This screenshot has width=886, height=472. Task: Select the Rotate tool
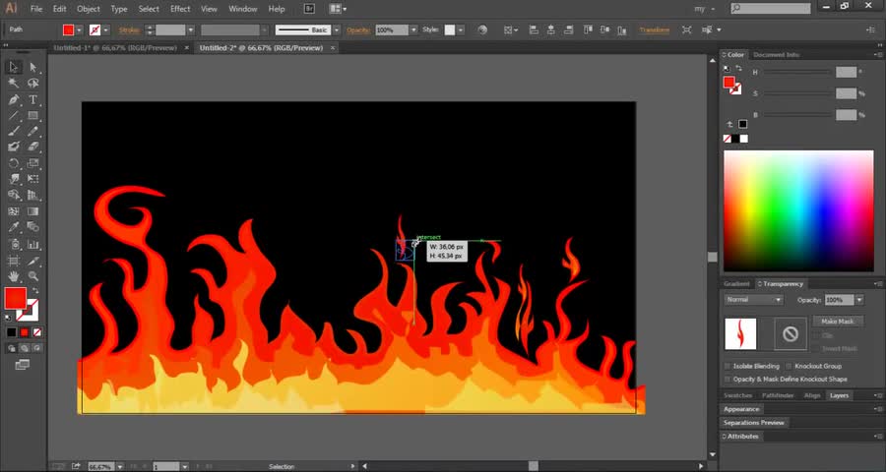tap(14, 163)
